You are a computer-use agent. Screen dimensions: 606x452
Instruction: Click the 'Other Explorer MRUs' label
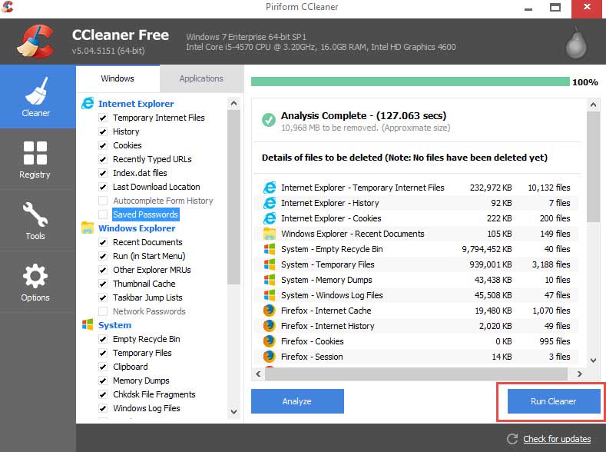(x=152, y=270)
